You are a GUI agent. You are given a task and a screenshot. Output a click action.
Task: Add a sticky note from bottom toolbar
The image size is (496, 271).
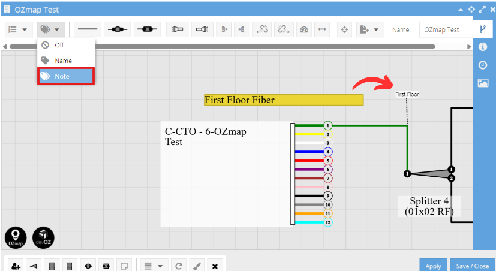click(124, 266)
